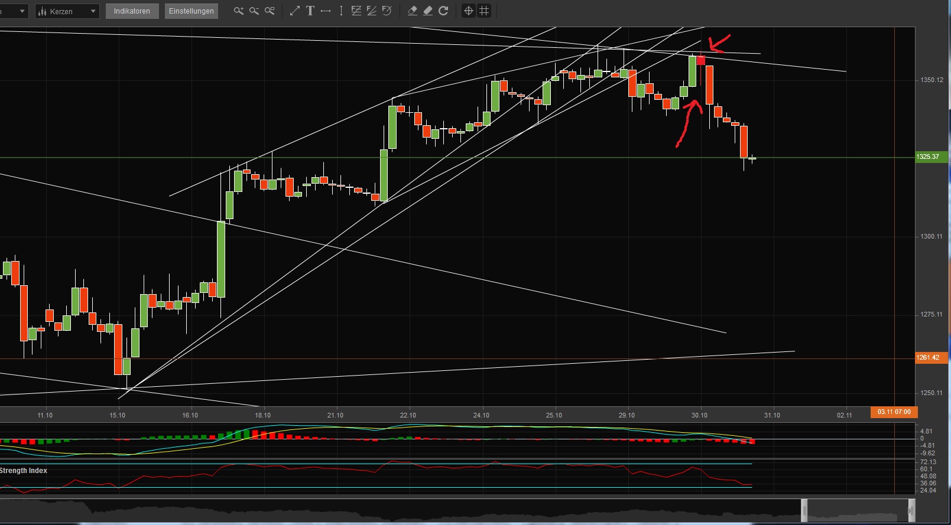Click the orange 1261.42 price label
The width and height of the screenshot is (951, 525).
pos(931,358)
